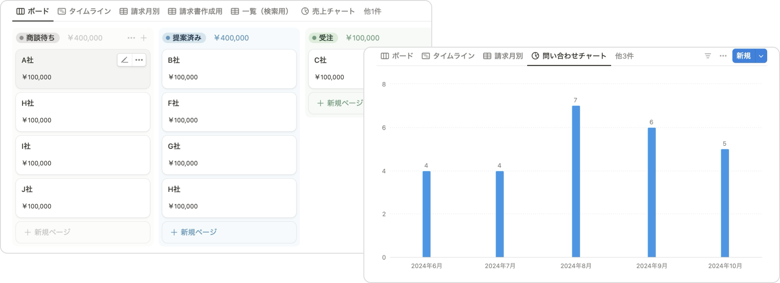780x283 pixels.
Task: Open the G社 card
Action: click(x=229, y=155)
